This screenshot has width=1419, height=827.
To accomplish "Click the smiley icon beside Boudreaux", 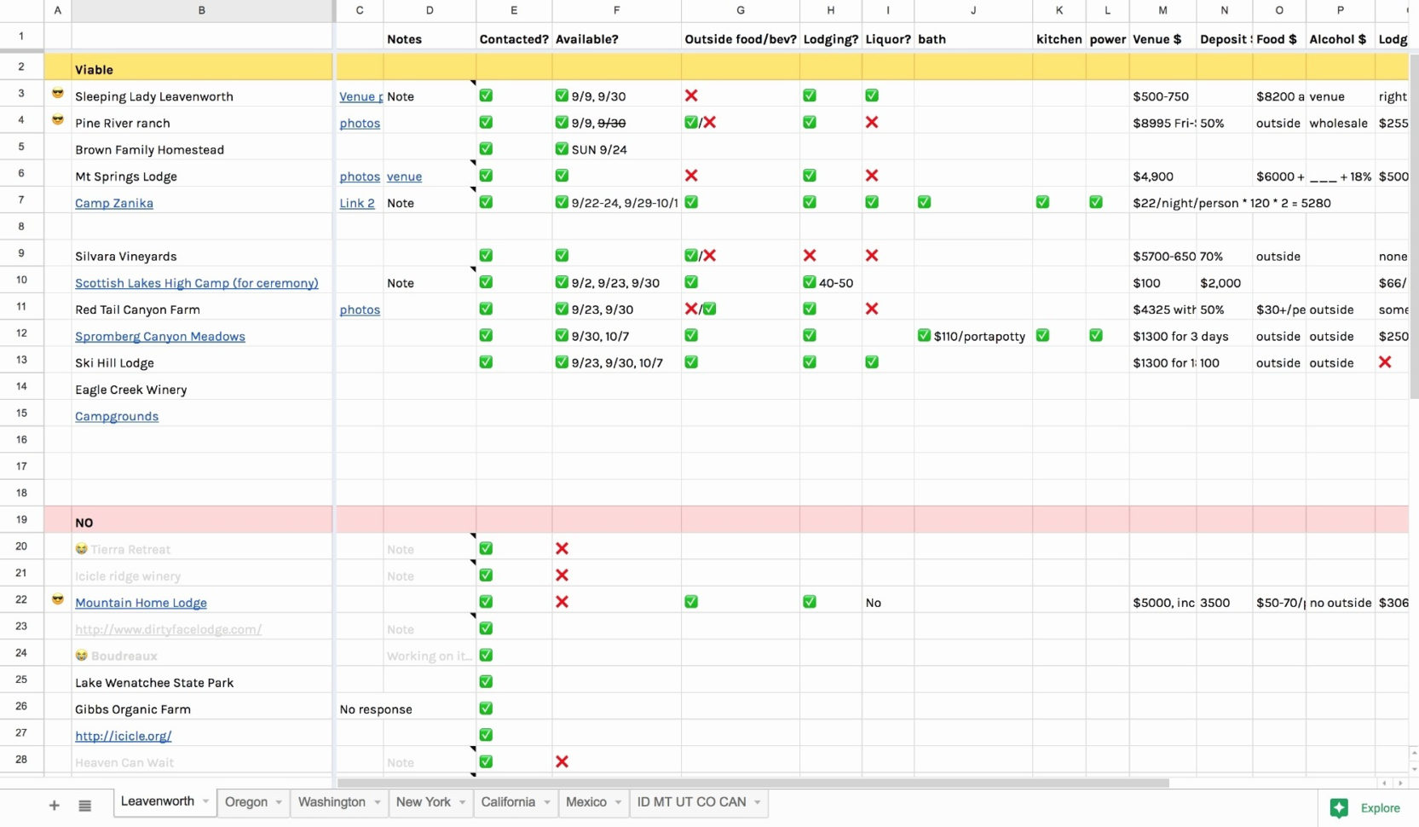I will [x=81, y=656].
